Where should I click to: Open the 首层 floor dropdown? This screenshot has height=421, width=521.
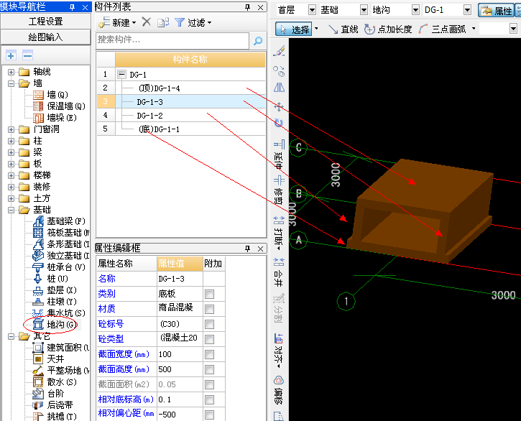click(312, 10)
